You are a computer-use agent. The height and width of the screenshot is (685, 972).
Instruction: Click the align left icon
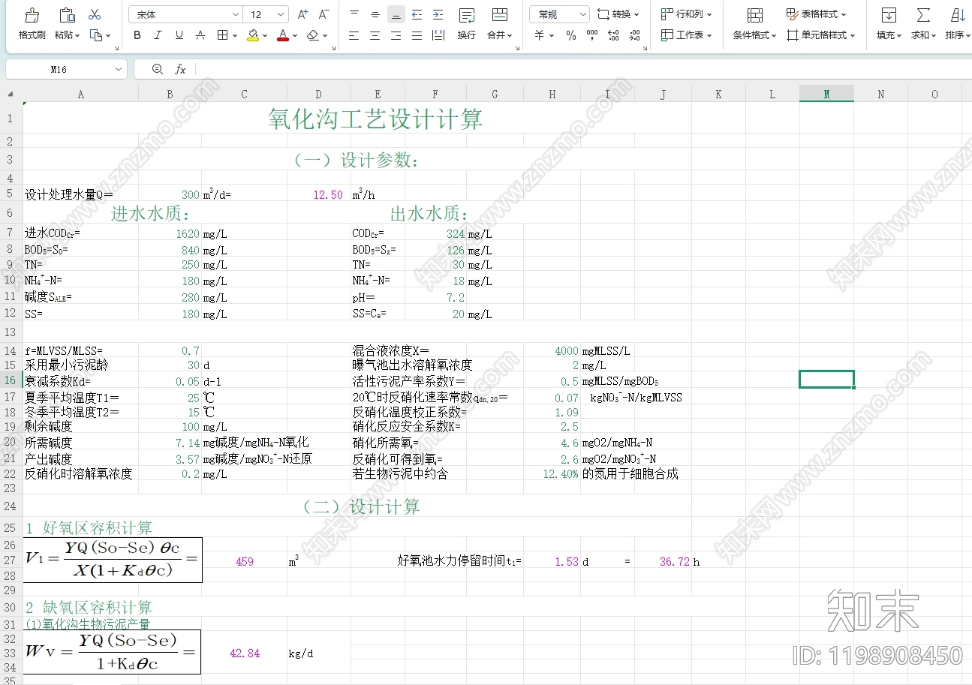[354, 35]
